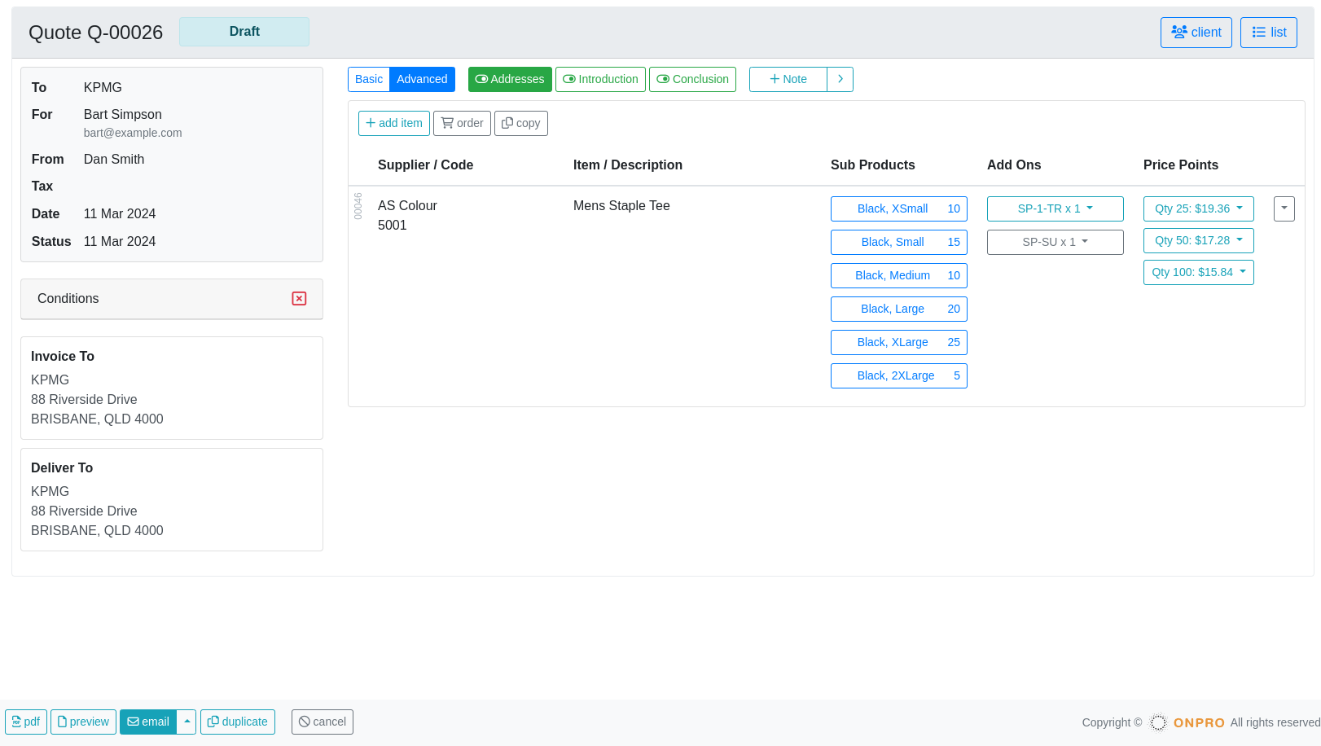The height and width of the screenshot is (746, 1321).
Task: Open the client page button
Action: 1196,33
